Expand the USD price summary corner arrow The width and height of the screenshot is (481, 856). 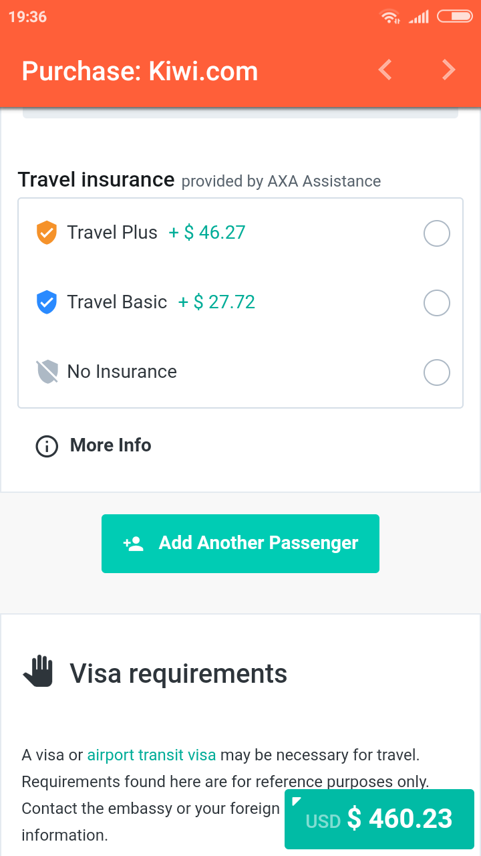click(297, 801)
